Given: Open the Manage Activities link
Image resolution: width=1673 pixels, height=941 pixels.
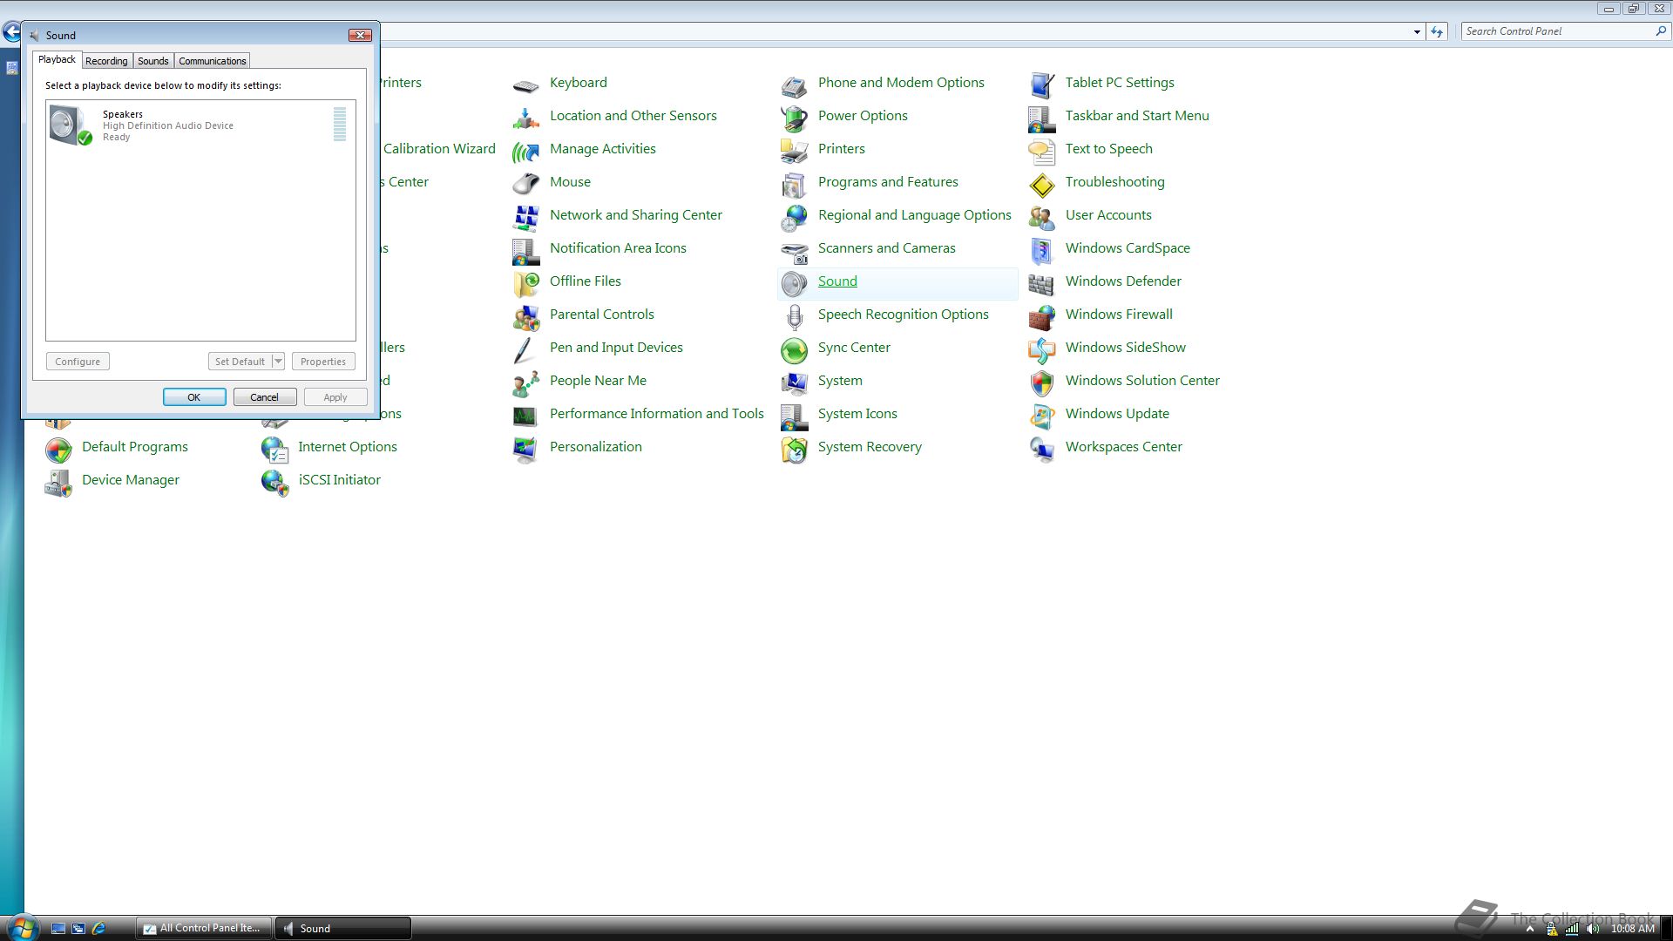Looking at the screenshot, I should point(602,149).
